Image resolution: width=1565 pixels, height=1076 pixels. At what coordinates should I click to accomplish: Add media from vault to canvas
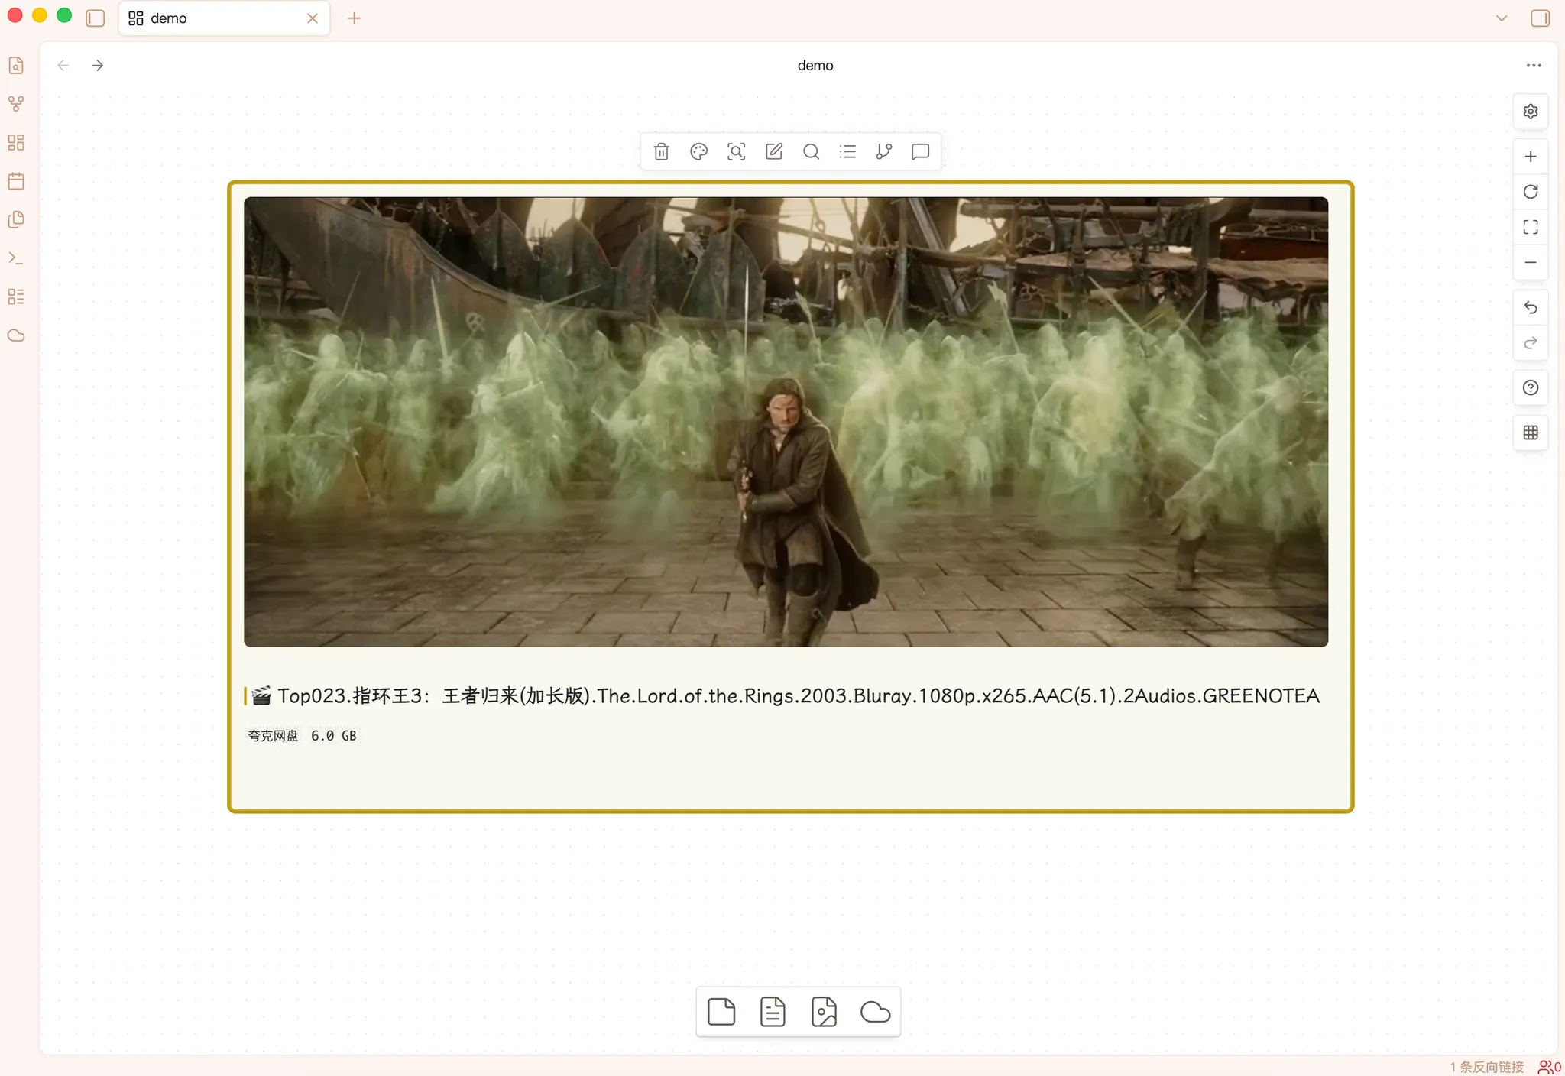click(824, 1012)
